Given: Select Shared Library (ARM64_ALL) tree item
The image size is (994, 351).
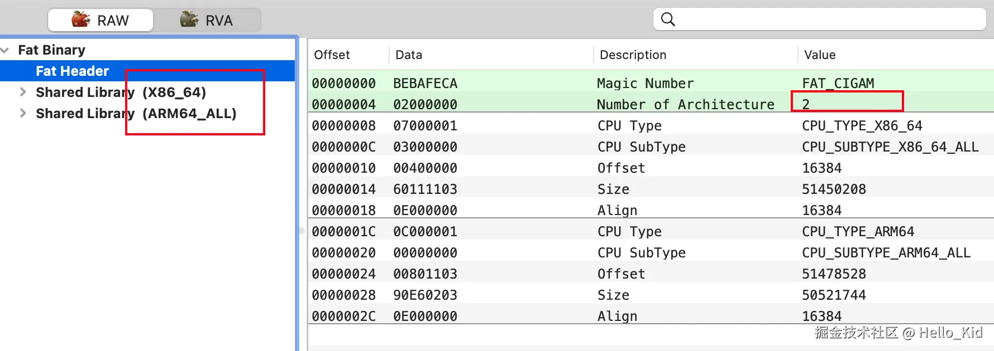Looking at the screenshot, I should (136, 114).
